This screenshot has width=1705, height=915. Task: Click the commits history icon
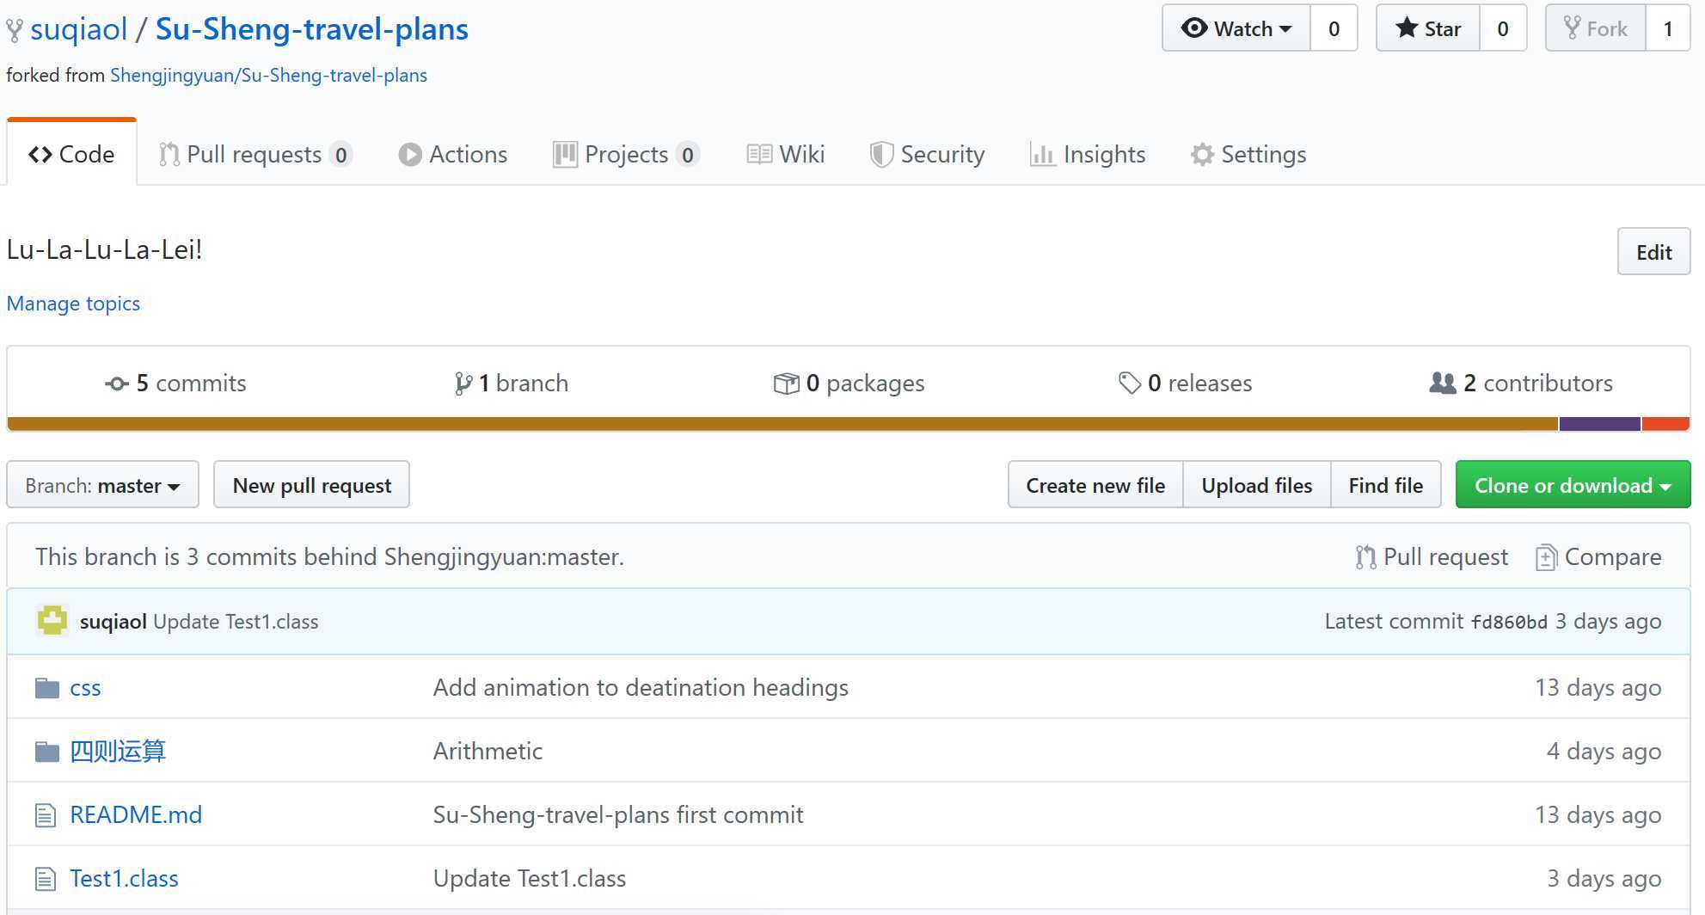[117, 384]
